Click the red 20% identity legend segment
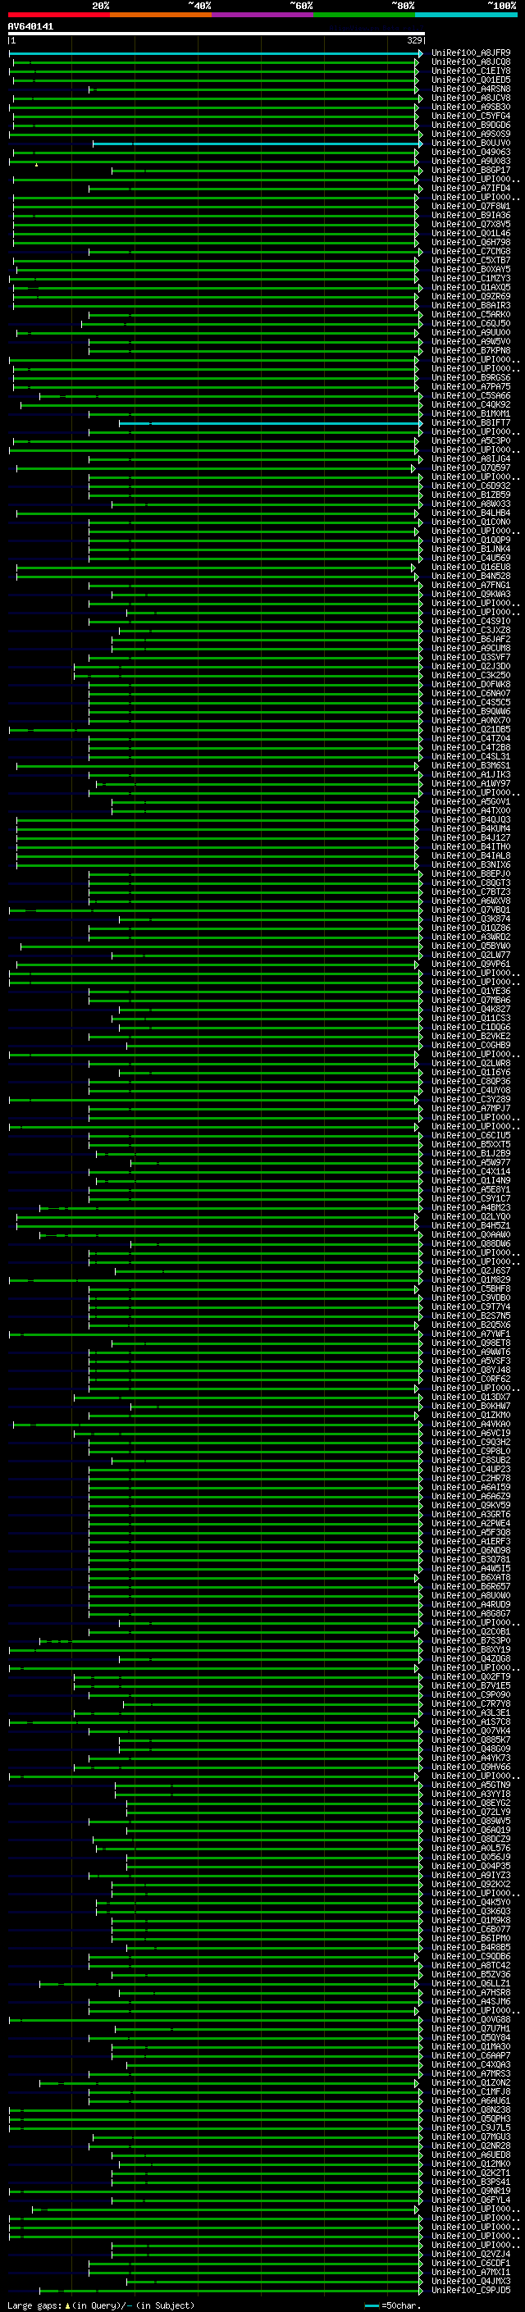525x2312 pixels. (x=58, y=15)
